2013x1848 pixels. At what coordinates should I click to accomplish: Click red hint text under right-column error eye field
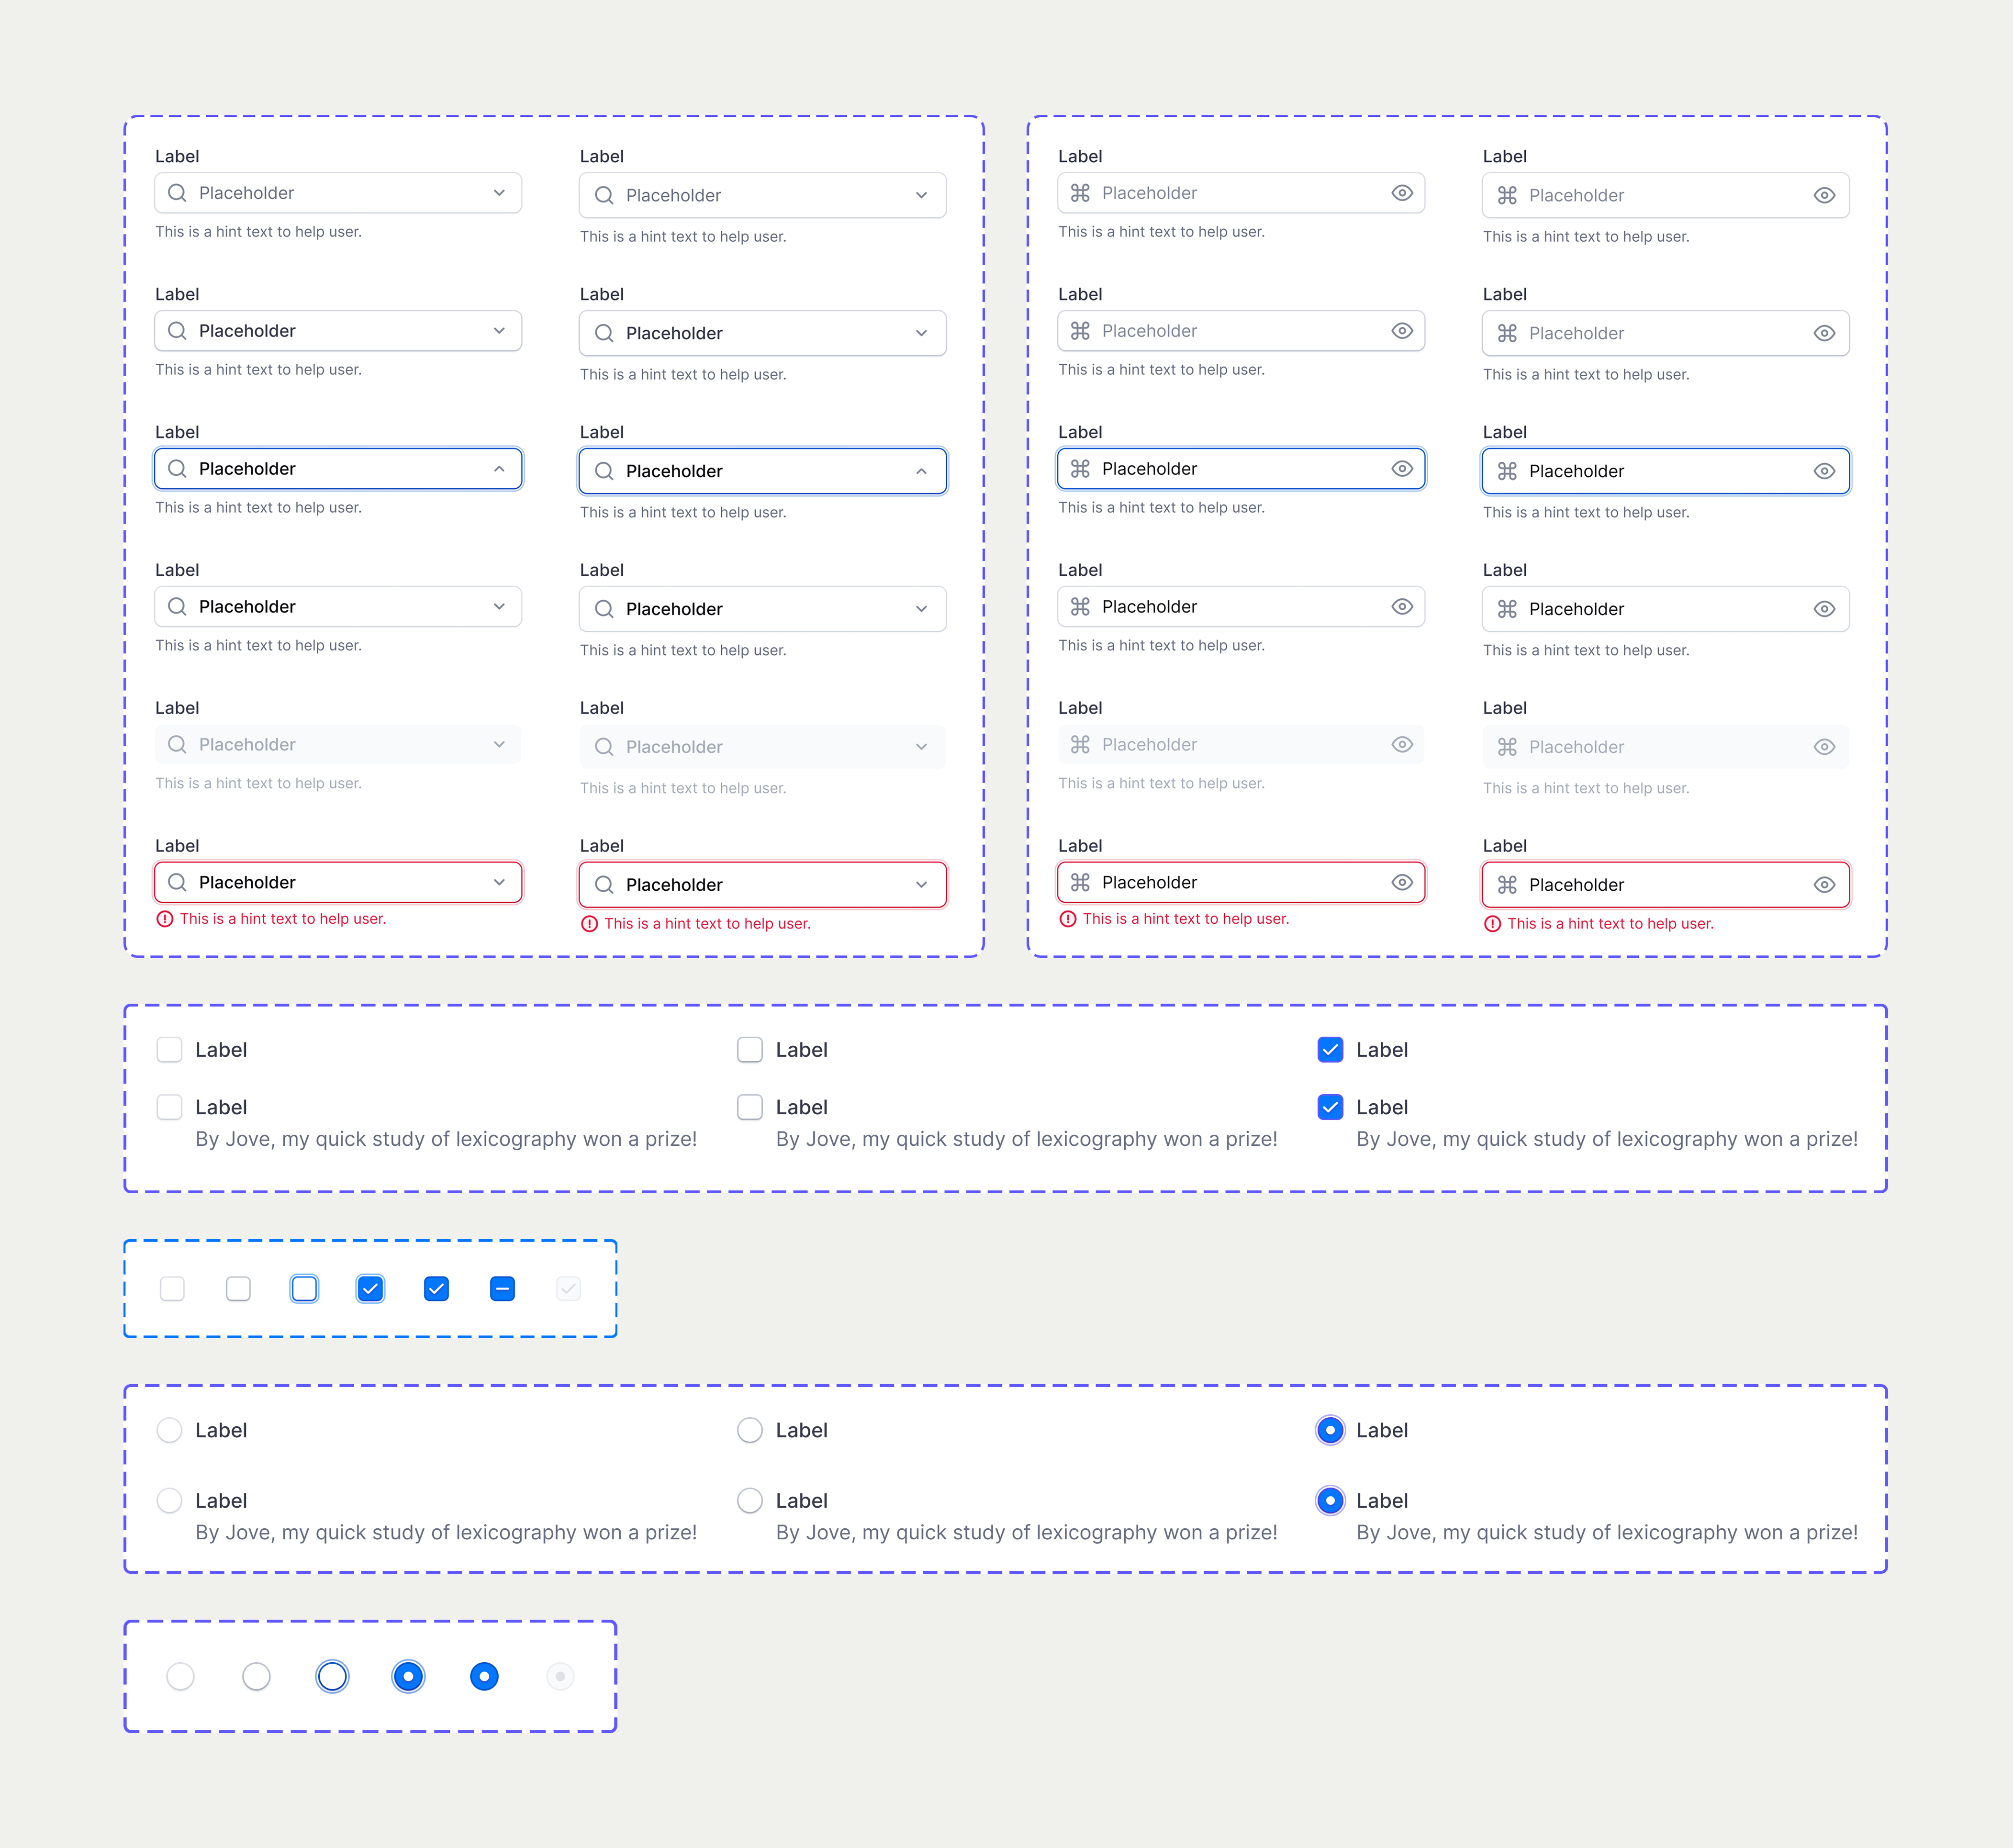point(1611,924)
